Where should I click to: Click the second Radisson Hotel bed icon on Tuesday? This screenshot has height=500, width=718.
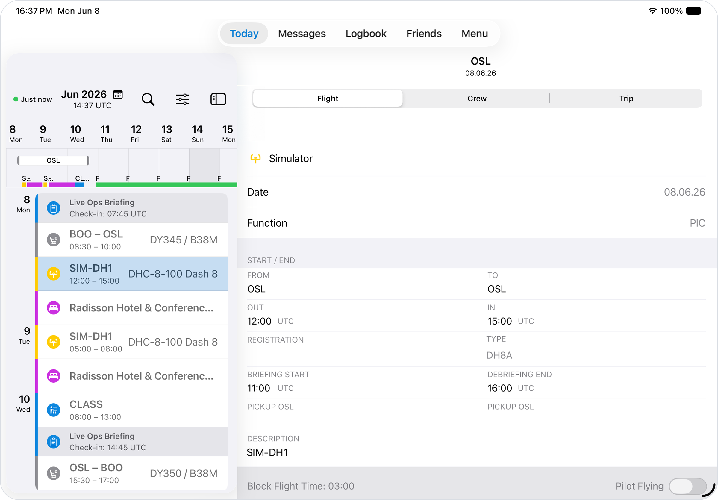(54, 376)
